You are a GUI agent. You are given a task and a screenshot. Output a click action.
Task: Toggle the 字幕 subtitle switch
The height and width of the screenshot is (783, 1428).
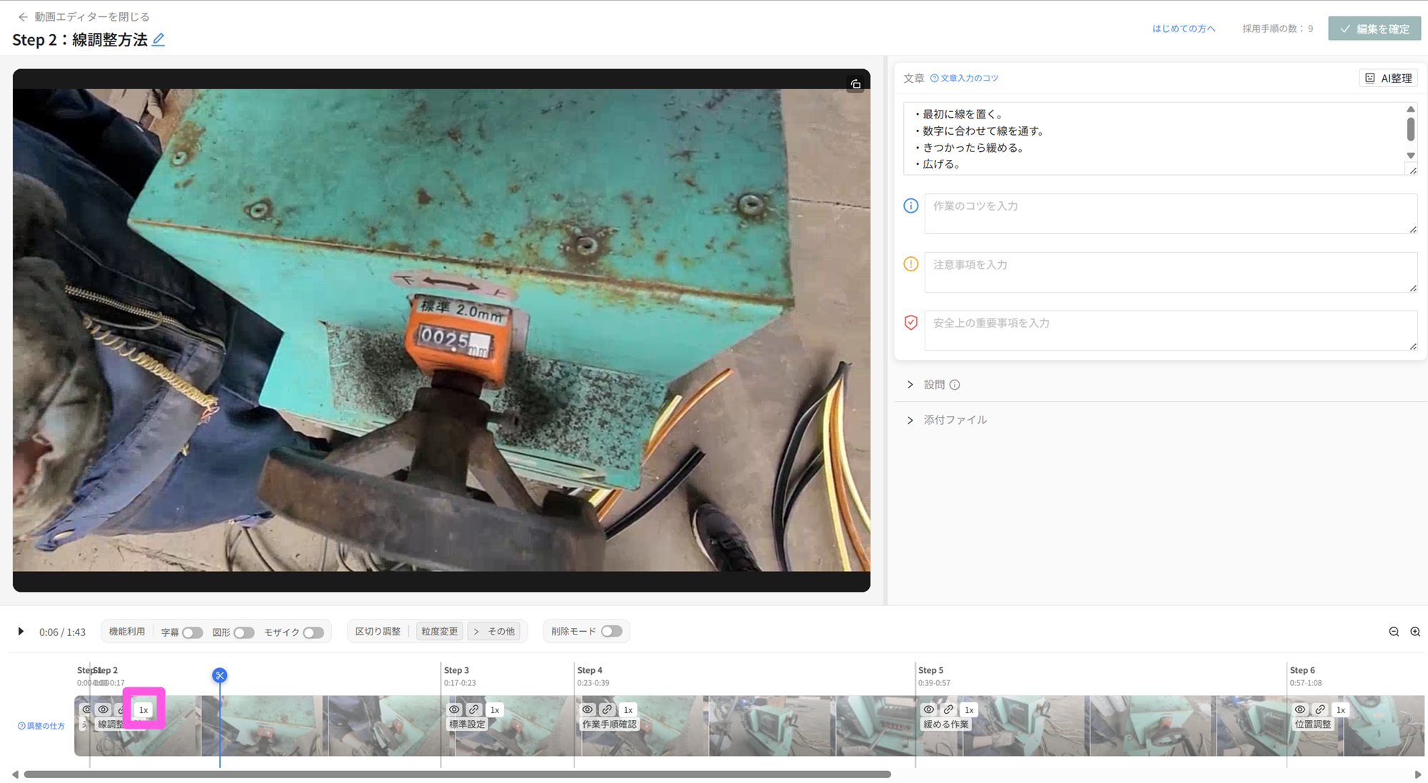click(192, 632)
